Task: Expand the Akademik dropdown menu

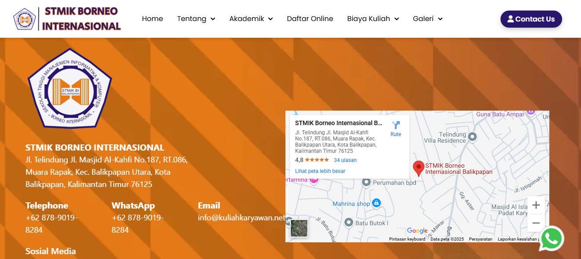Action: pos(251,19)
